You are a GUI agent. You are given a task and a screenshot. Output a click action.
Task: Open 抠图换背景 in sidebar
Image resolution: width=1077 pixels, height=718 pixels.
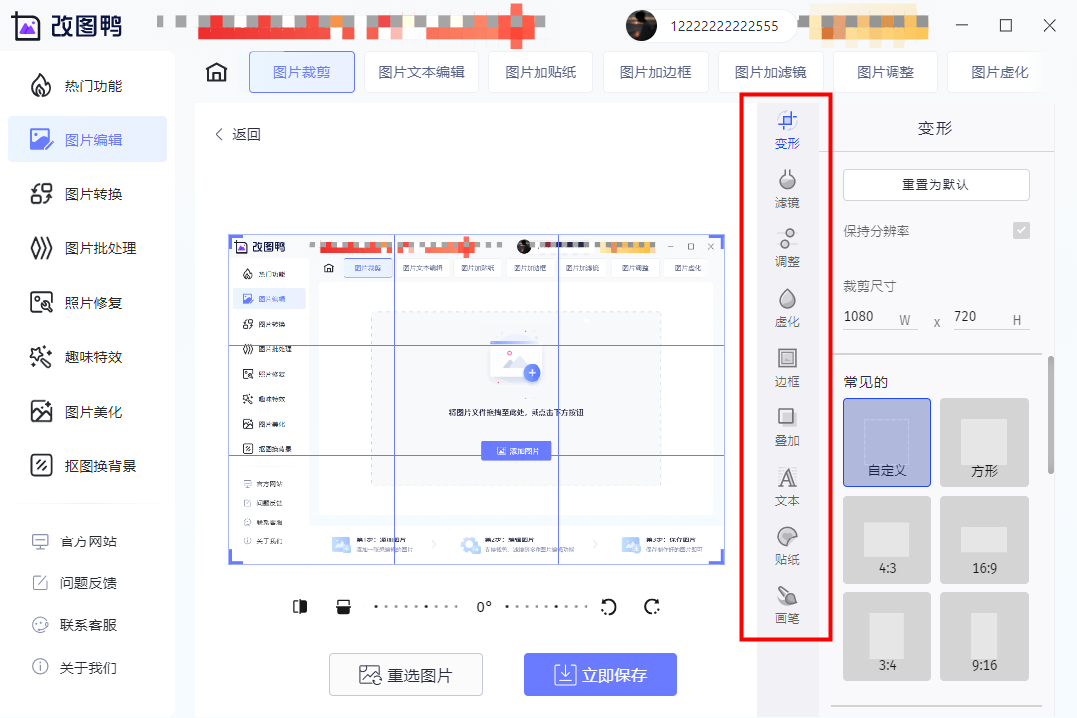87,466
